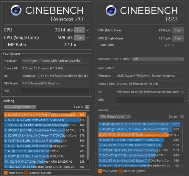Image resolution: width=189 pixels, height=176 pixels.
Task: Click the scroll-up arrow in R23 ranking
Action: (182, 123)
